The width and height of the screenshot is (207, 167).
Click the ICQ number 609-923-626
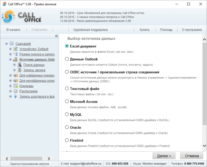(120, 164)
